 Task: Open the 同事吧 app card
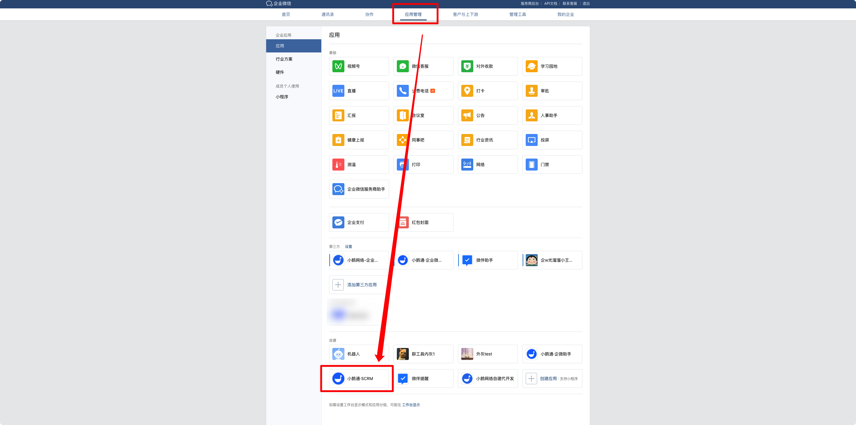click(x=423, y=140)
